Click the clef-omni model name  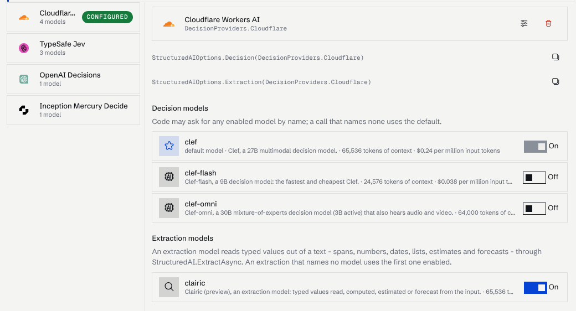pyautogui.click(x=200, y=204)
